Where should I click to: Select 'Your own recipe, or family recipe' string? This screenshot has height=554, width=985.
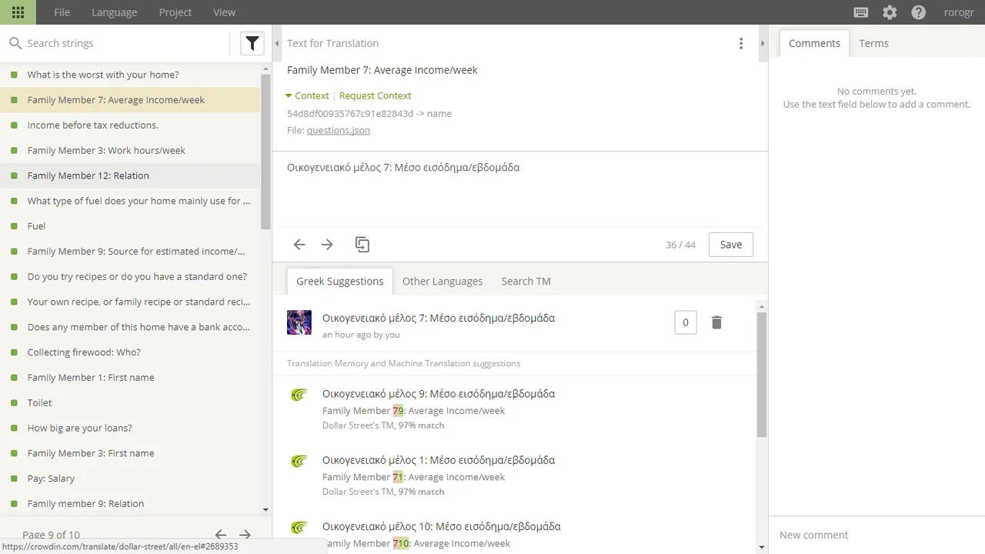130,302
